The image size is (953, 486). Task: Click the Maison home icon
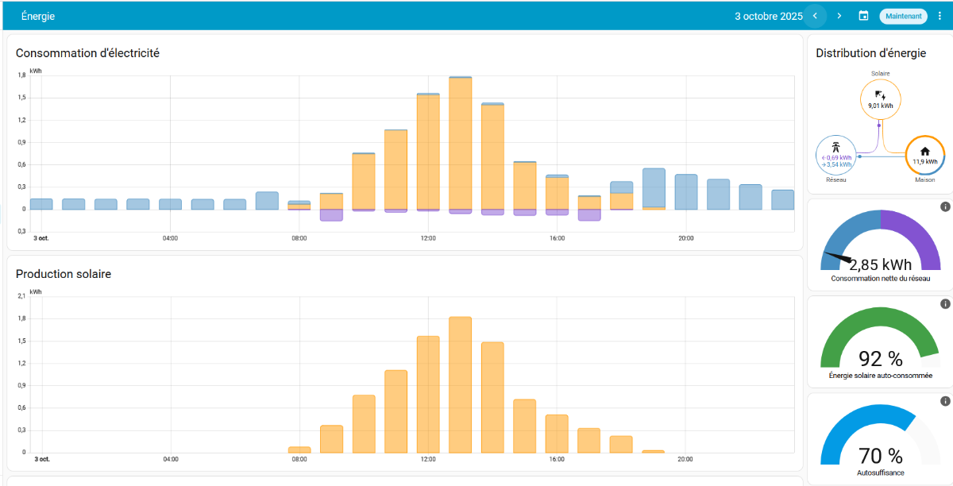[x=924, y=151]
